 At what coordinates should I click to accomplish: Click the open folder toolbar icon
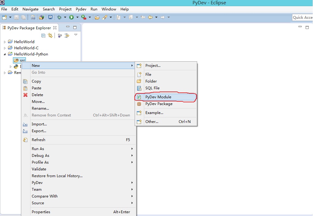coord(97,17)
